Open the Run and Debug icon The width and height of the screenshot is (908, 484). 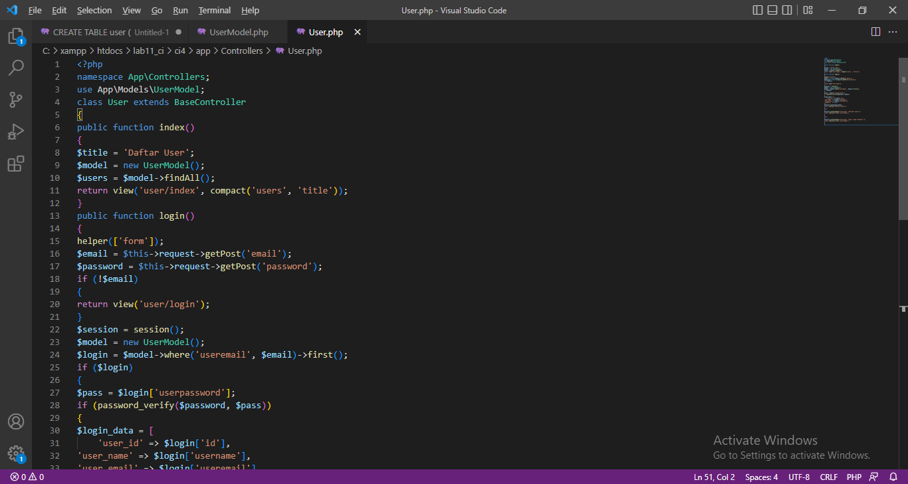point(16,132)
